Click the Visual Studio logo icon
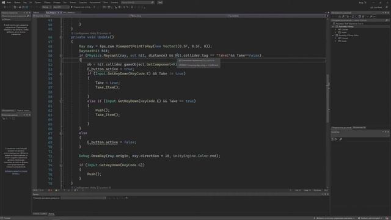Screen dimensions: 391x220 [x=3, y=2]
